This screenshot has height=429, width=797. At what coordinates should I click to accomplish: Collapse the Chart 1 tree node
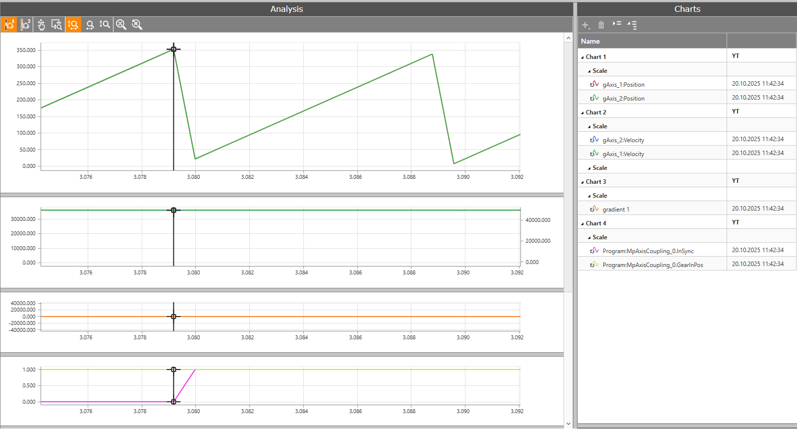(x=582, y=57)
